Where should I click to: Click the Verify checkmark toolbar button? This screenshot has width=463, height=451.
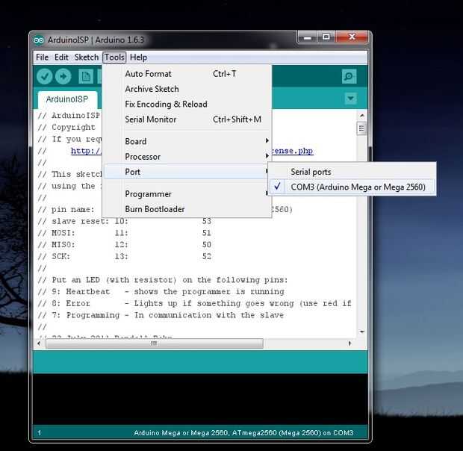45,76
